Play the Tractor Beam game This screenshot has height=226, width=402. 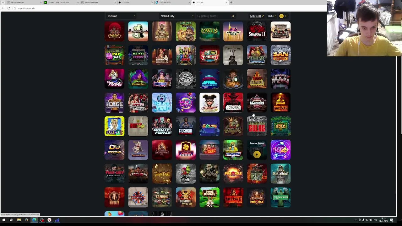(x=257, y=154)
